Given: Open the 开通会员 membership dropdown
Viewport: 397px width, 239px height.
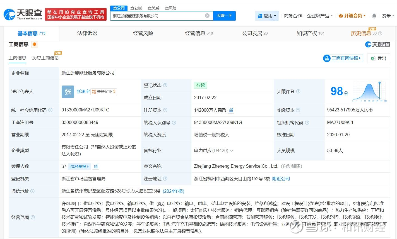Looking at the screenshot, I should click(352, 16).
